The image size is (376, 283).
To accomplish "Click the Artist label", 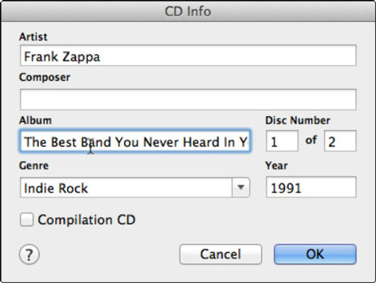I will pos(33,37).
